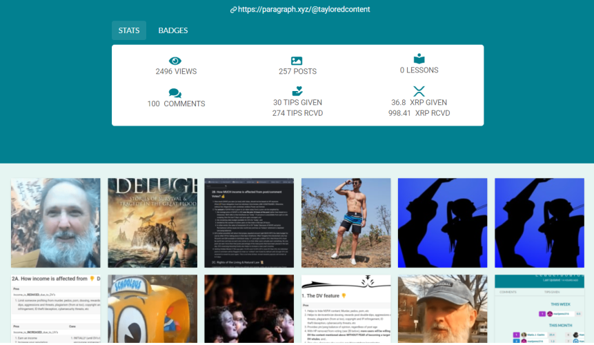Open the last blue silhouette post in first row

539,223
